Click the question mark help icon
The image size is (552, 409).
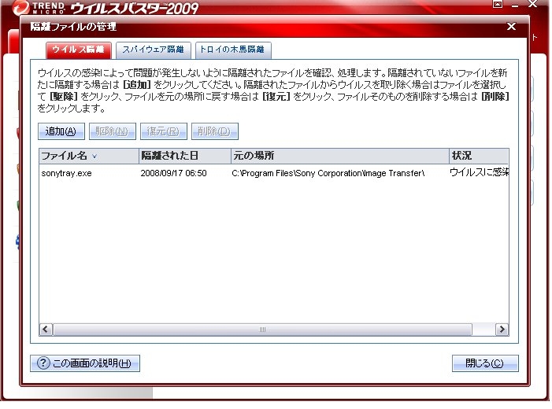point(43,363)
